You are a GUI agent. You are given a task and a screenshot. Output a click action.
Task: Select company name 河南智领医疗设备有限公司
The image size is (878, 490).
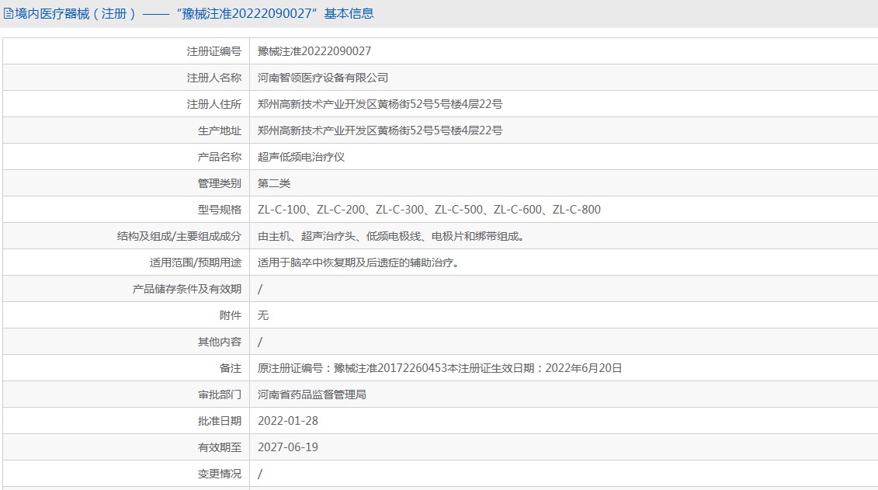coord(323,78)
